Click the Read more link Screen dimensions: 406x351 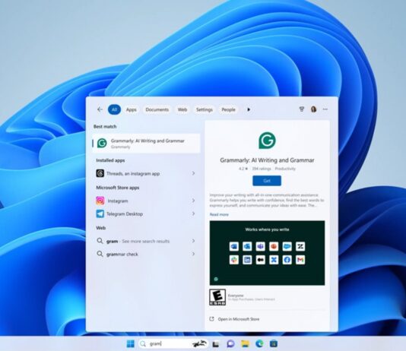click(219, 214)
